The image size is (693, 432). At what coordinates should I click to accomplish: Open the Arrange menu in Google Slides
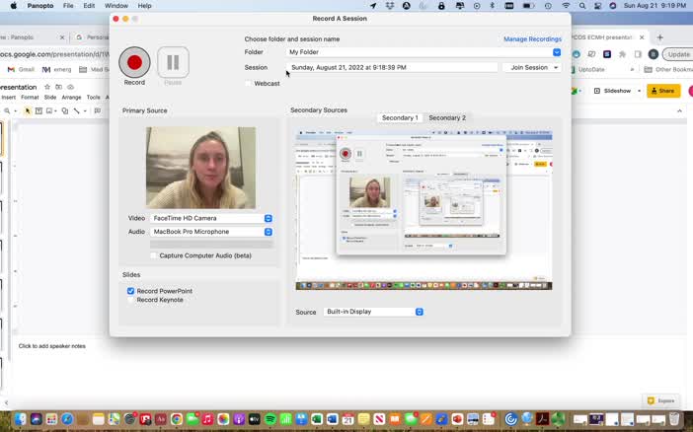[x=71, y=98]
